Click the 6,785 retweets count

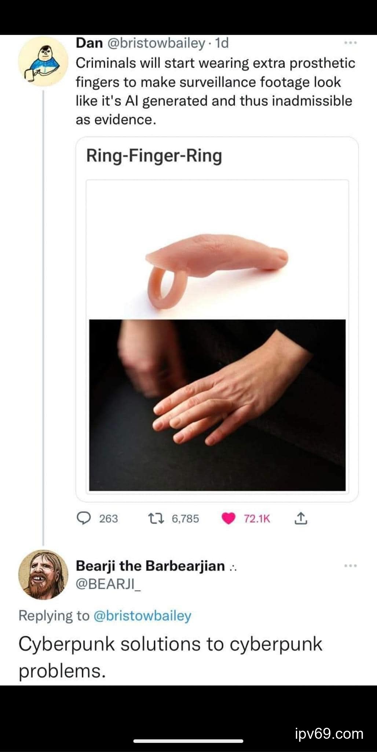point(185,519)
